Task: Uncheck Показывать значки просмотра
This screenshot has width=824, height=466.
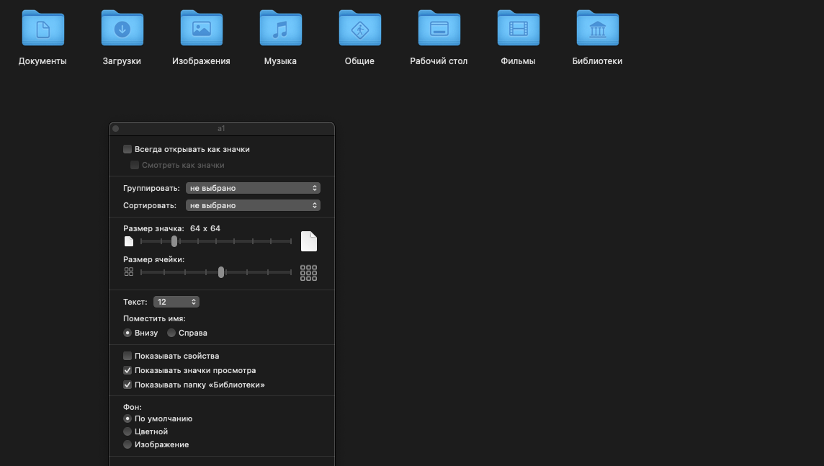Action: click(127, 370)
